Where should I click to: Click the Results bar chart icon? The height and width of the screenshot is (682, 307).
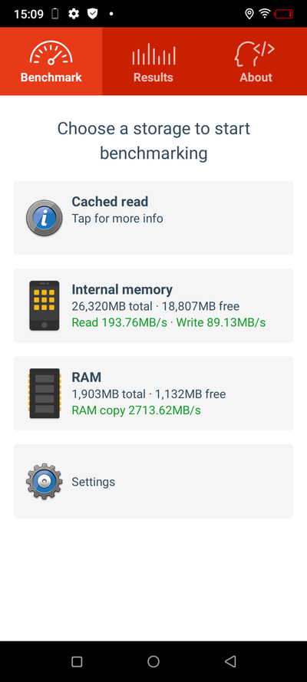point(153,54)
